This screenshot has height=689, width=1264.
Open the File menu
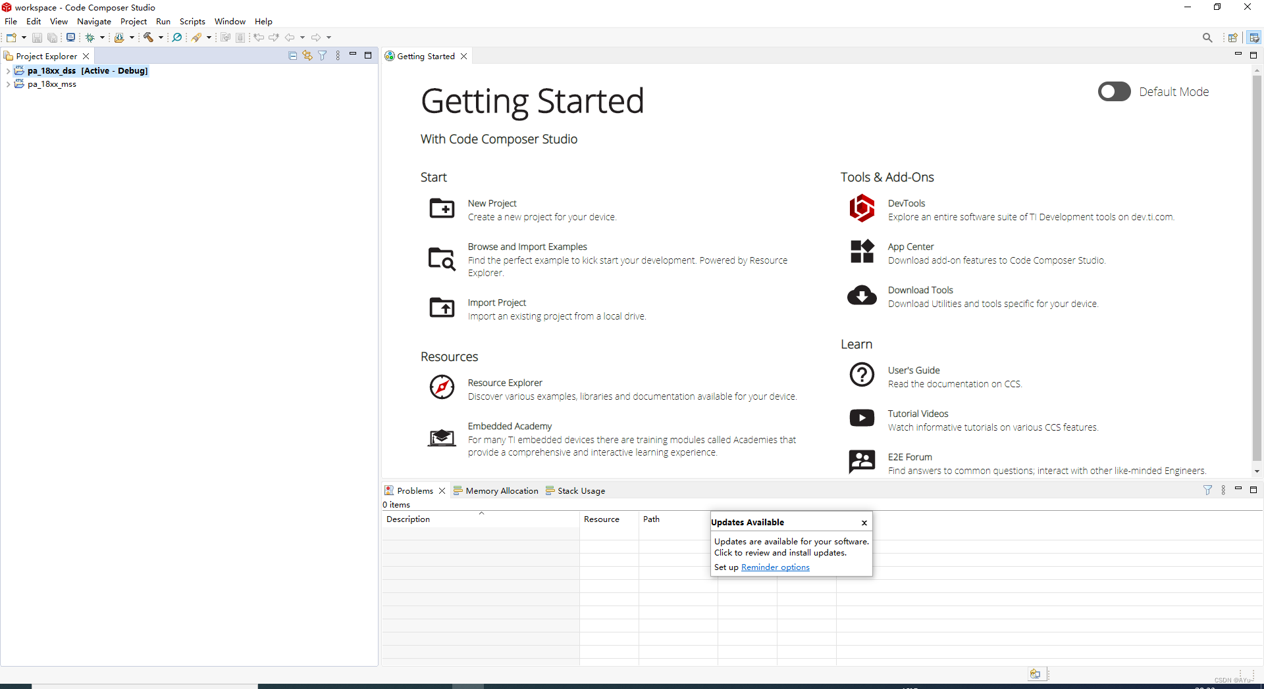(x=11, y=22)
